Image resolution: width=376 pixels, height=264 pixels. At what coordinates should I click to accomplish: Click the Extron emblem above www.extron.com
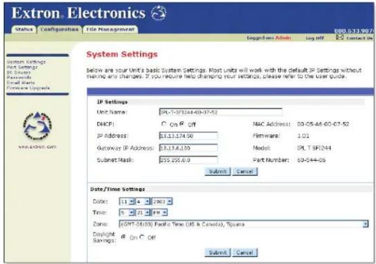point(38,126)
